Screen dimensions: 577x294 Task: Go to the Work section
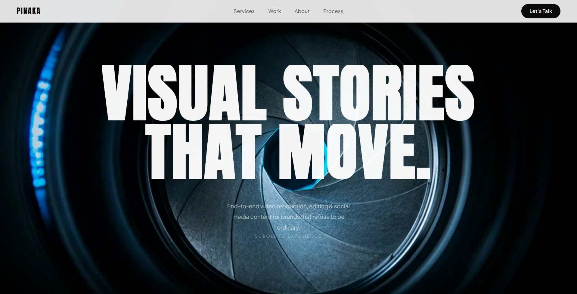pos(275,11)
